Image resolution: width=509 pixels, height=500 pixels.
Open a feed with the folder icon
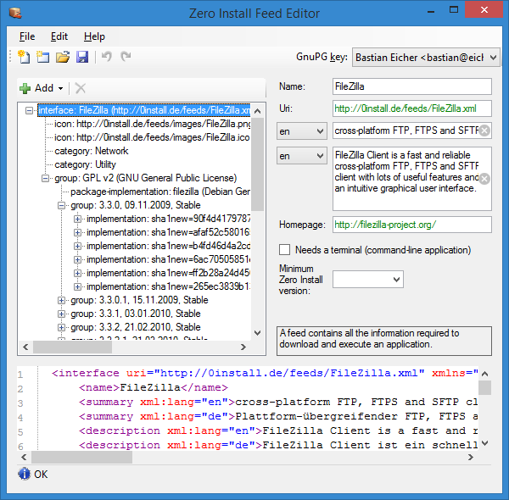click(63, 57)
